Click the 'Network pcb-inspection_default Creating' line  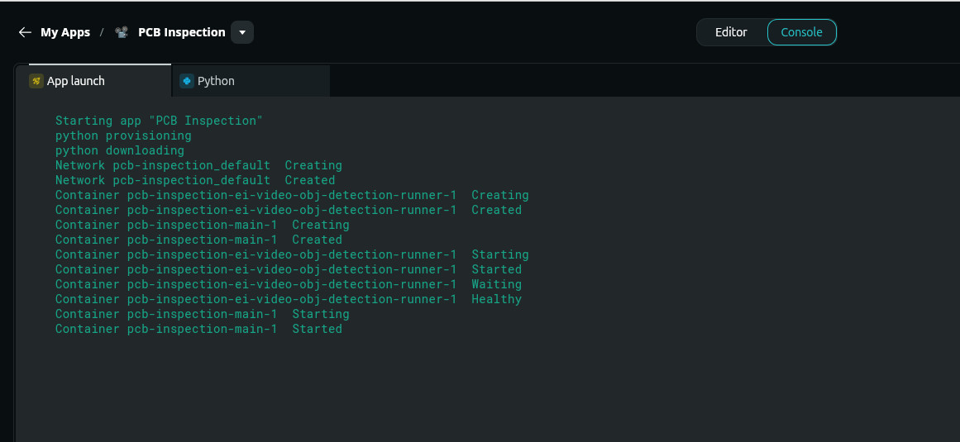click(x=198, y=165)
